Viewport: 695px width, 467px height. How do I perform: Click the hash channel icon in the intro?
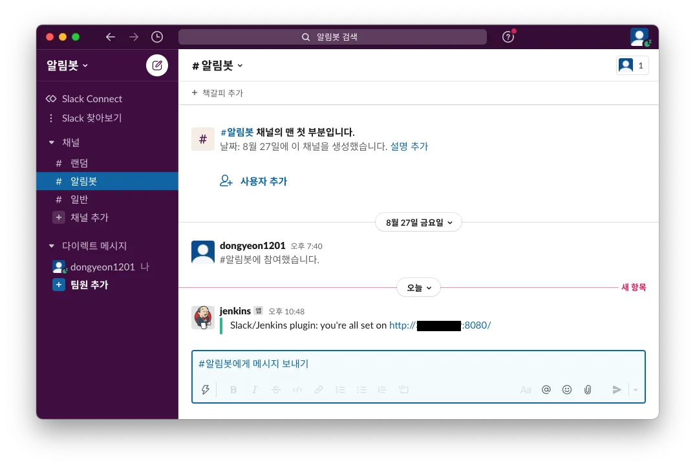click(x=203, y=139)
